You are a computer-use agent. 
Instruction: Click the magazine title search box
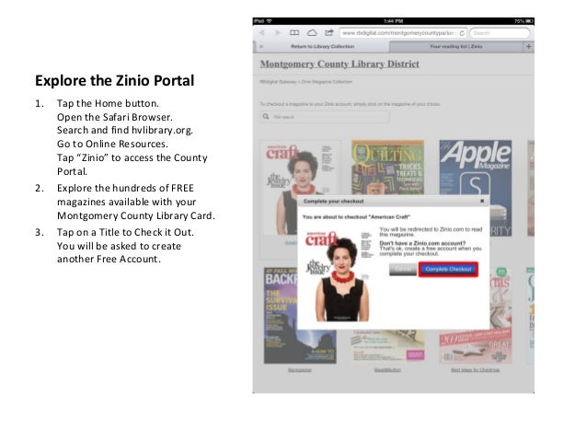(x=325, y=117)
